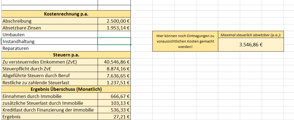294x120 pixels.
Task: Select the final Ergebnis value 27,21 €
Action: 114,117
